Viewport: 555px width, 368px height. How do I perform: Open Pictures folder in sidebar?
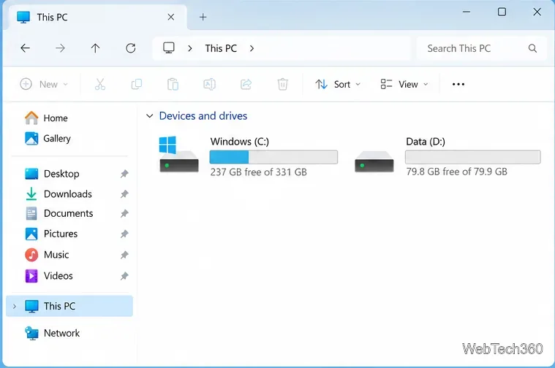51,234
